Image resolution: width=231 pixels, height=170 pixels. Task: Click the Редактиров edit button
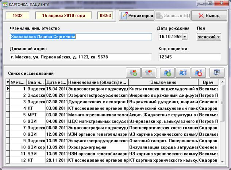pyautogui.click(x=136, y=15)
